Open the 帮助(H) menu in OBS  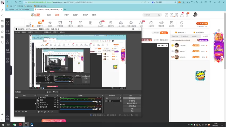point(62,32)
